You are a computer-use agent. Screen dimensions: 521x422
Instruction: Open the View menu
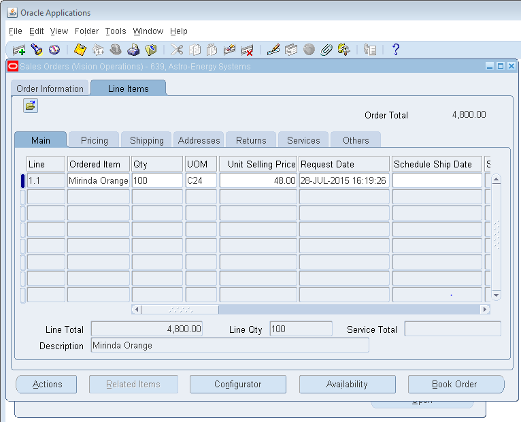click(58, 31)
